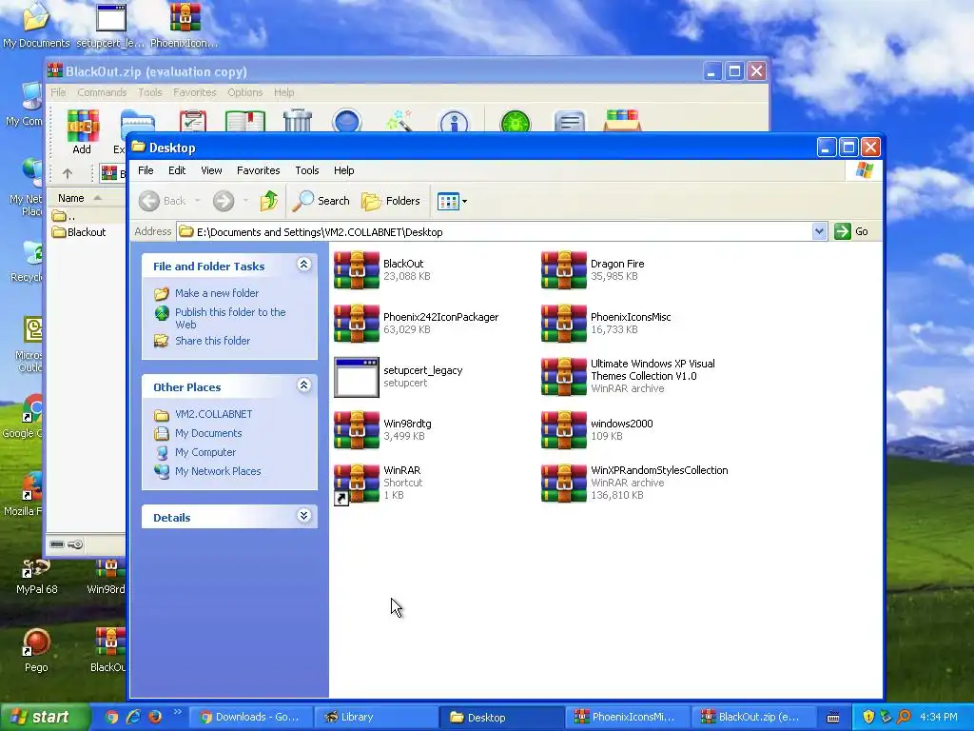Click Publish this folder to the Web
Screen dimensions: 974x731
click(230, 318)
